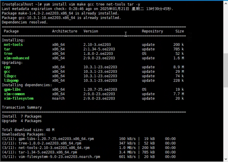Click the vim-filesystem noarch rpm download line

[89, 157]
